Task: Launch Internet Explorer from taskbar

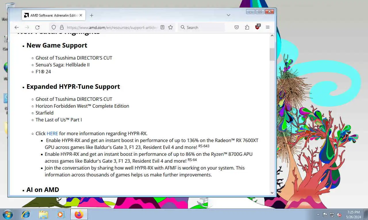Action: [26, 214]
